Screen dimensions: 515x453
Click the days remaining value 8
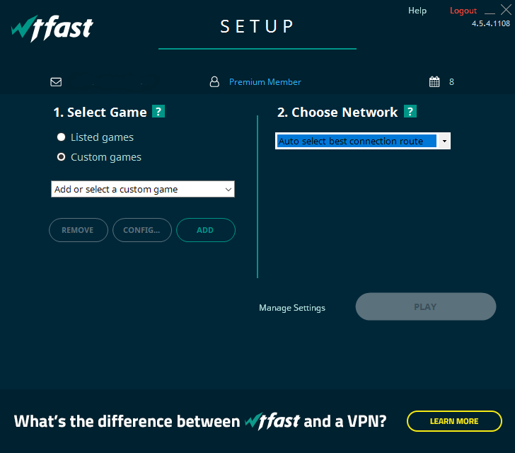click(x=451, y=82)
